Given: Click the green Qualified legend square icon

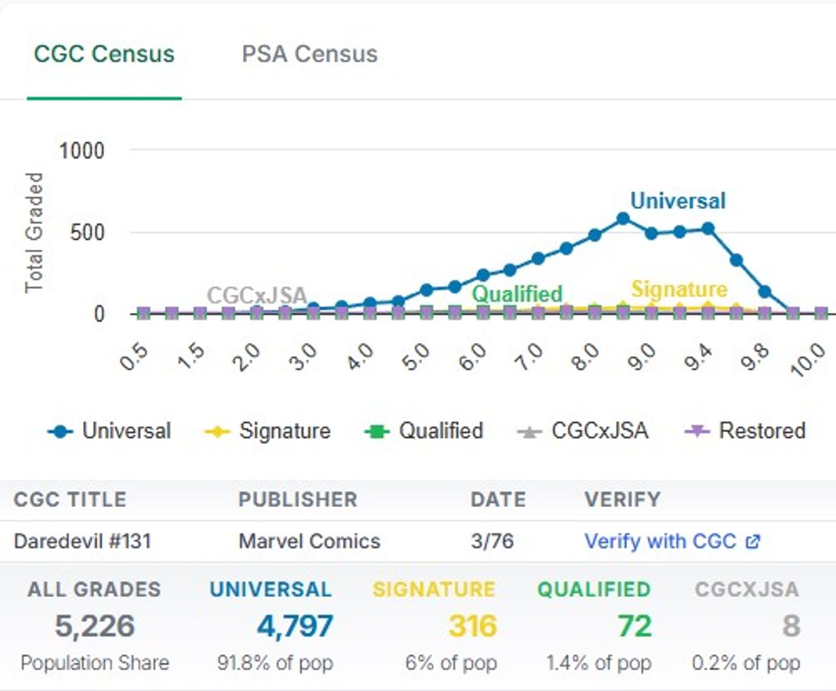Looking at the screenshot, I should coord(376,432).
